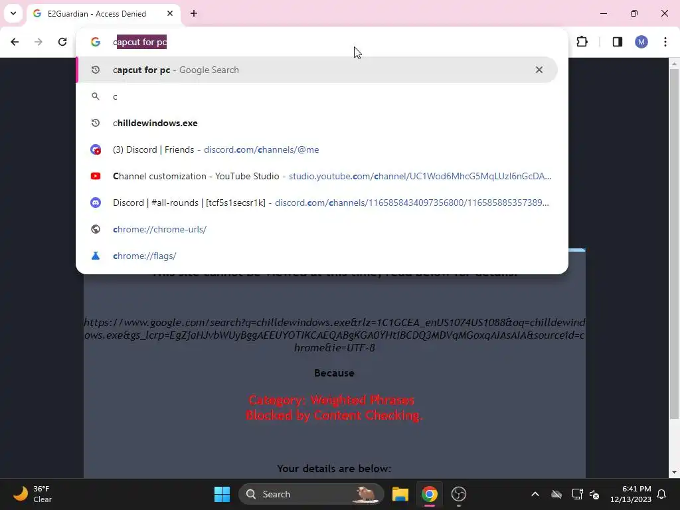Click the 'Blocked by Content Checking.' text
Image resolution: width=680 pixels, height=510 pixels.
pos(334,416)
